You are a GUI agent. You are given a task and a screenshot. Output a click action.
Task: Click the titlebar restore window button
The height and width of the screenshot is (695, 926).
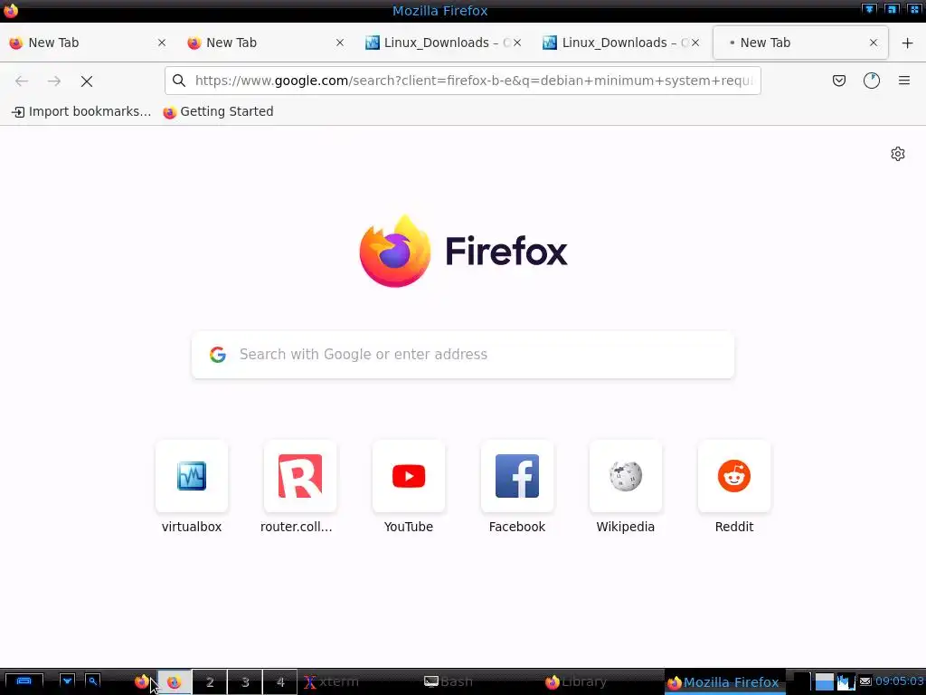tap(891, 9)
